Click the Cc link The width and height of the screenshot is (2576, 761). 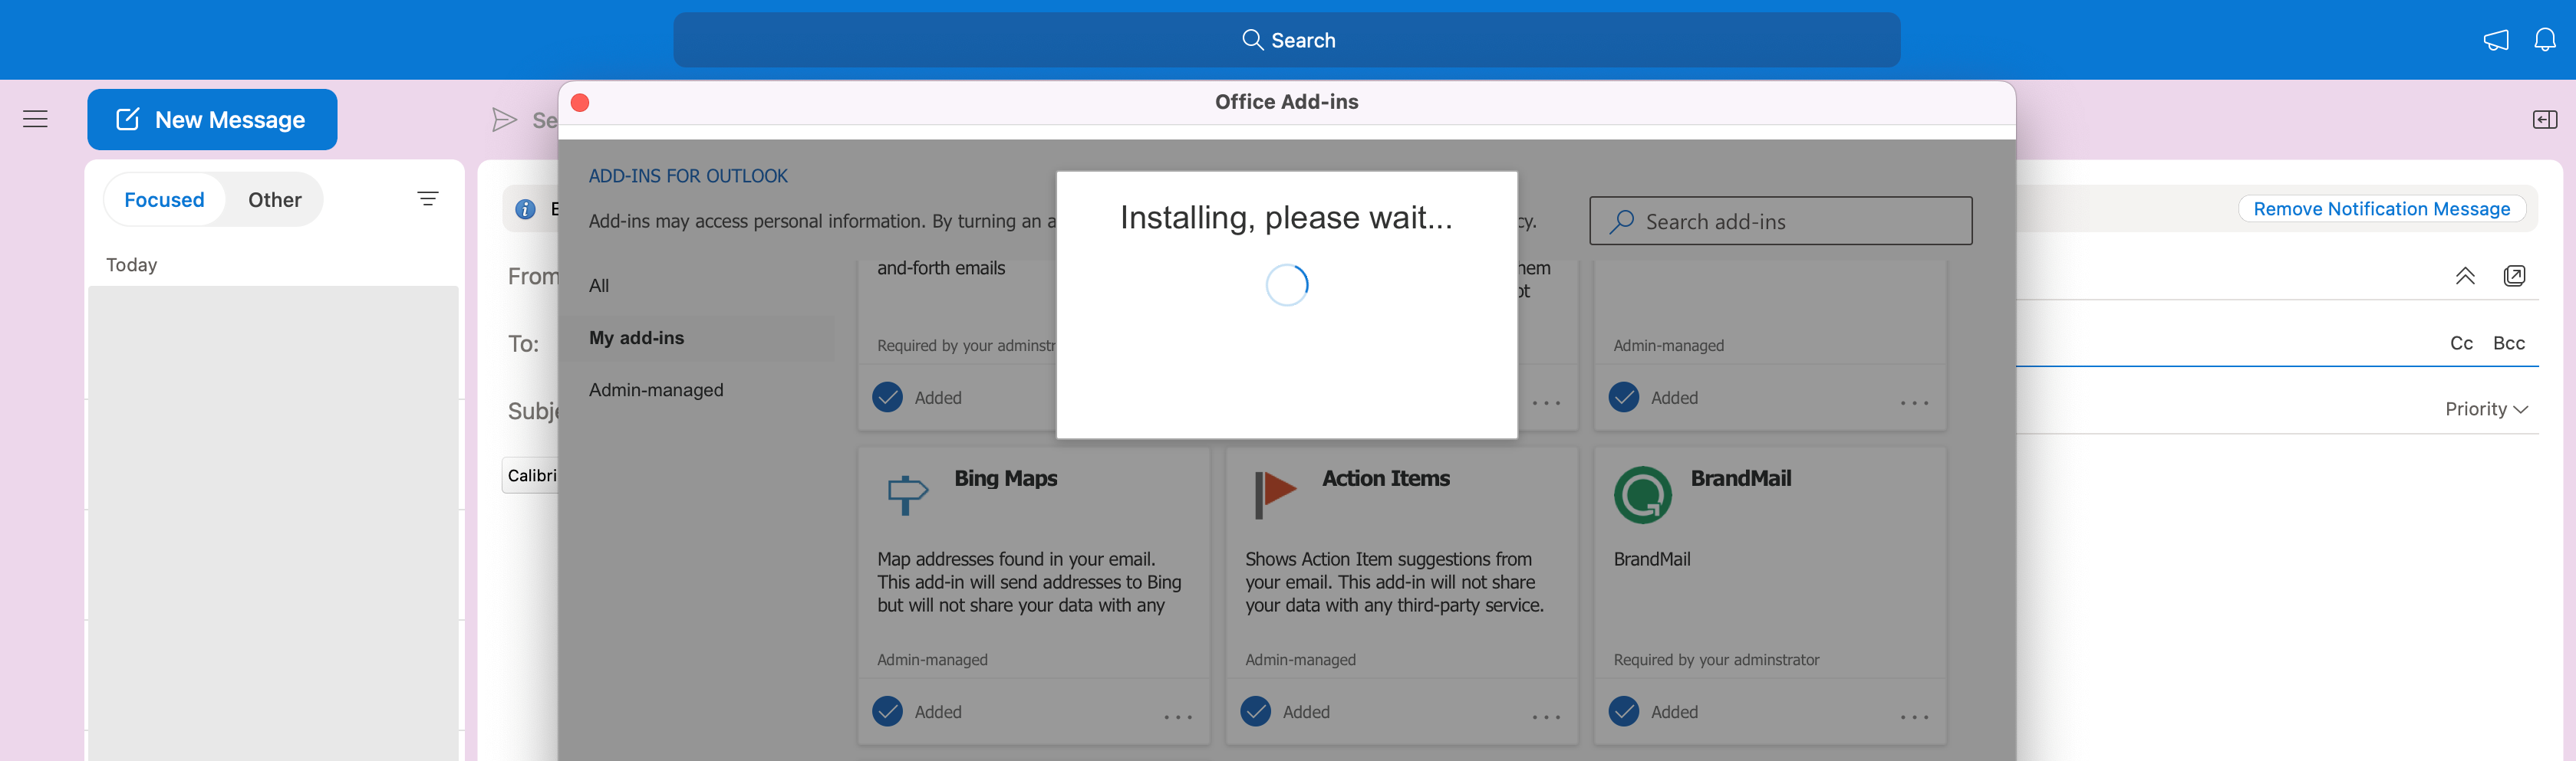coord(2461,343)
